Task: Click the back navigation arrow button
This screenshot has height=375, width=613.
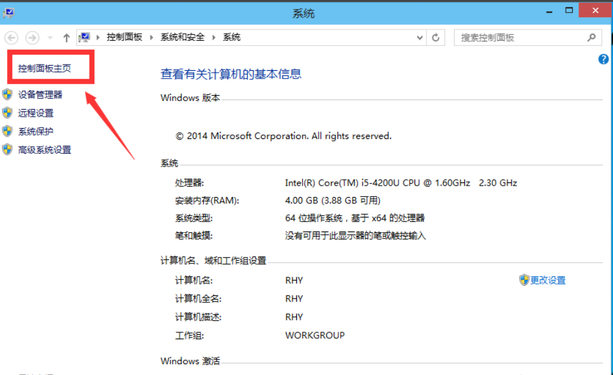Action: point(11,38)
